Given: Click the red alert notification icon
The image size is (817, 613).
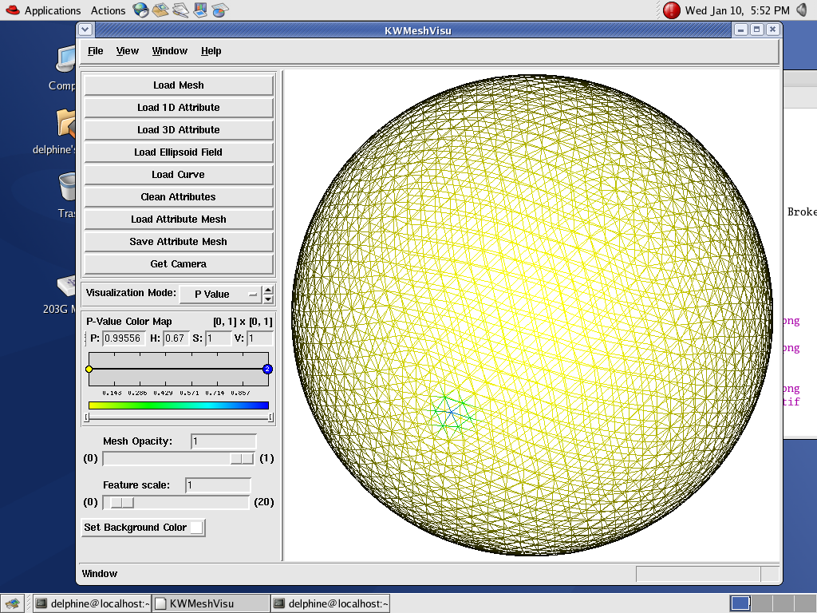Looking at the screenshot, I should click(x=672, y=10).
